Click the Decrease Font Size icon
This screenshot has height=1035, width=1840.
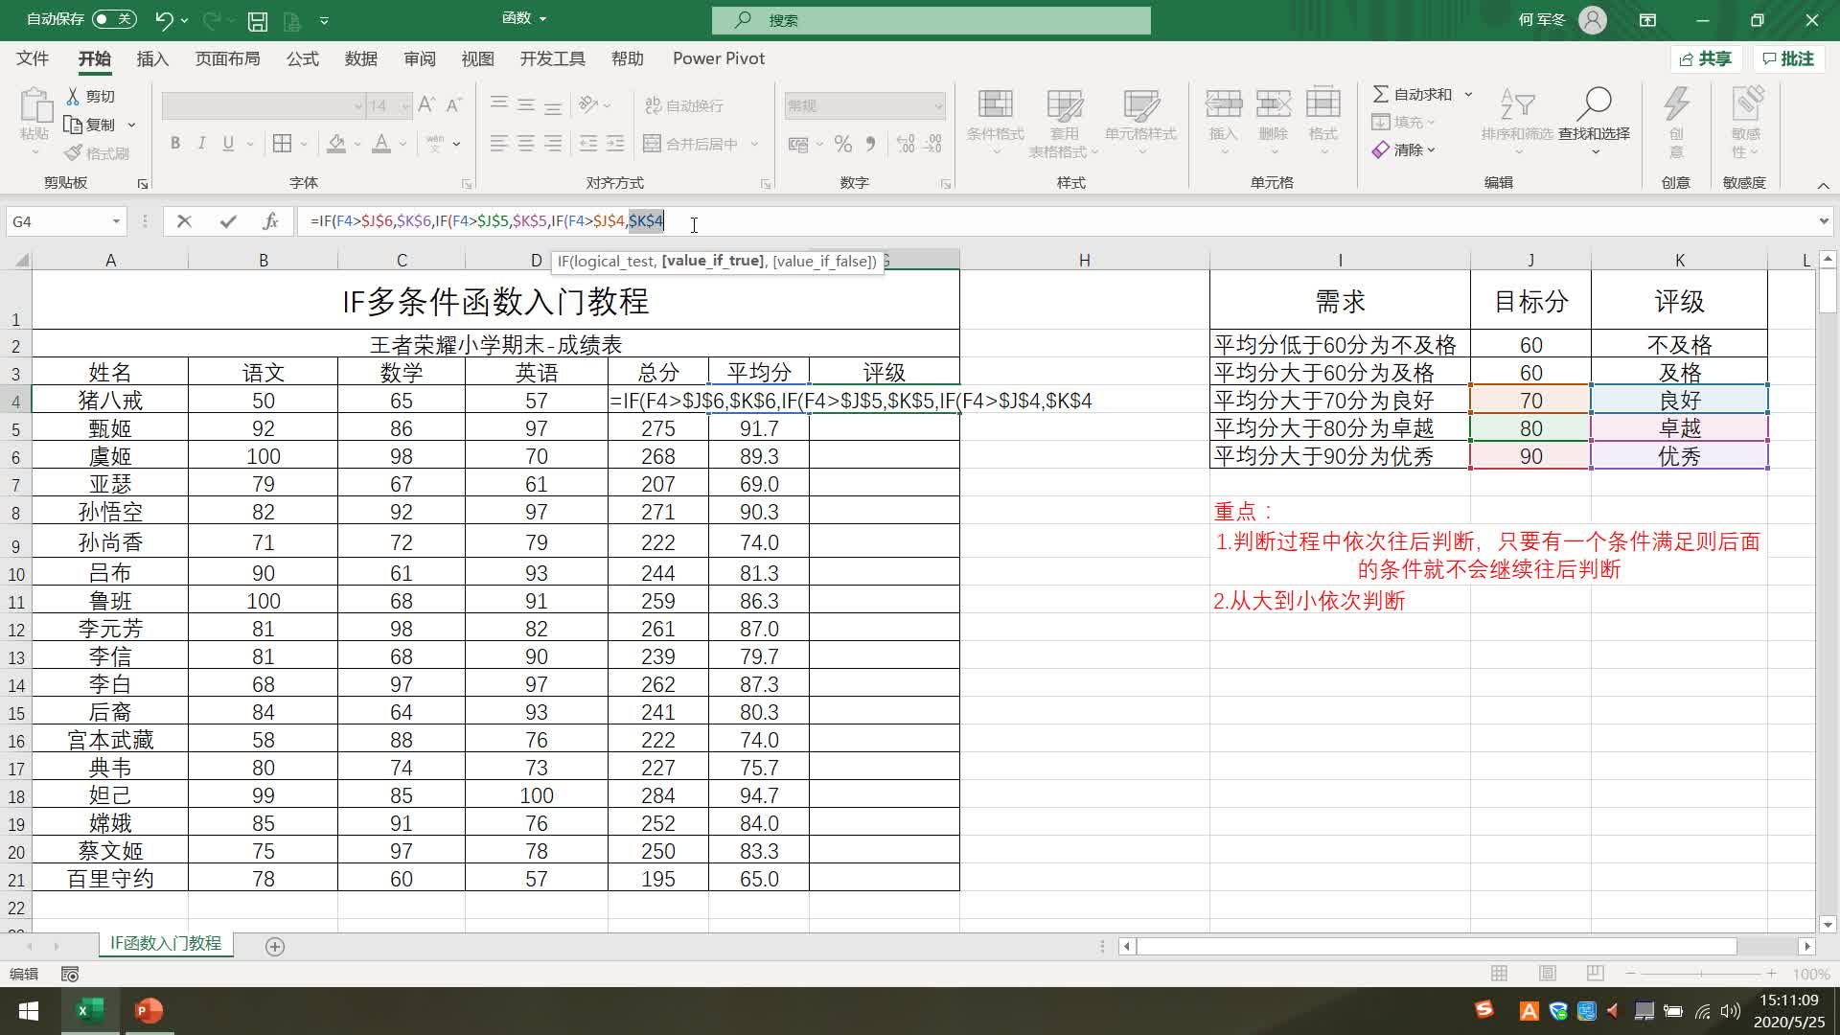[x=454, y=105]
